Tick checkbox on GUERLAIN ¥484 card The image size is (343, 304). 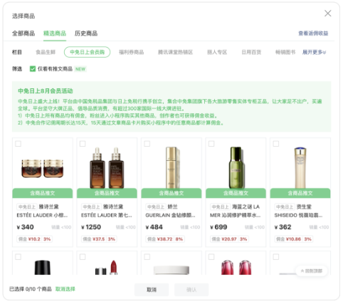pos(147,144)
